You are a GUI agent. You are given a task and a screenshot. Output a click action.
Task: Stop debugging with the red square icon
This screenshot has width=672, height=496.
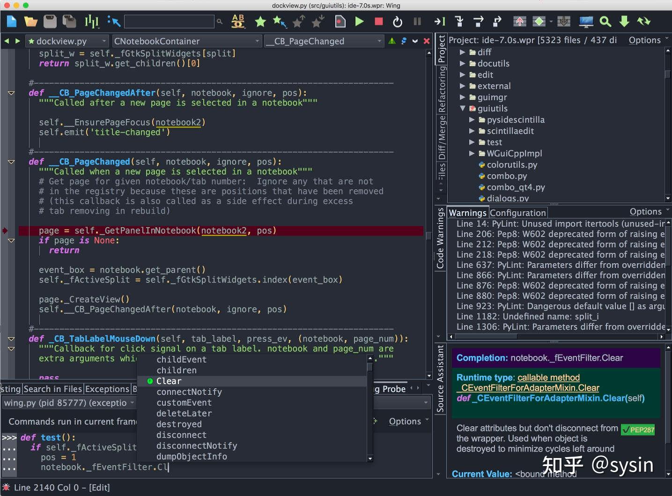click(378, 21)
